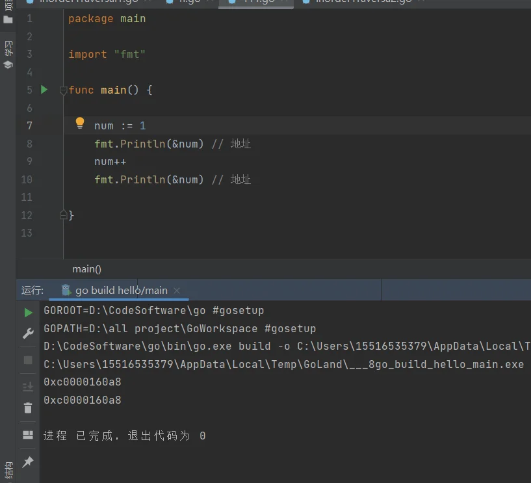Click the "num := 1" assignment
The width and height of the screenshot is (531, 483).
(120, 126)
